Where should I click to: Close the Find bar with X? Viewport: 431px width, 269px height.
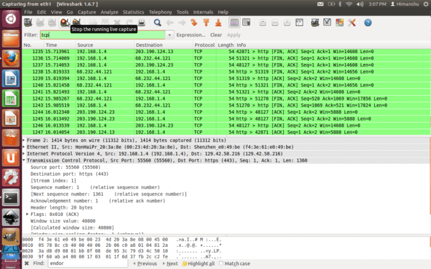tap(27, 263)
